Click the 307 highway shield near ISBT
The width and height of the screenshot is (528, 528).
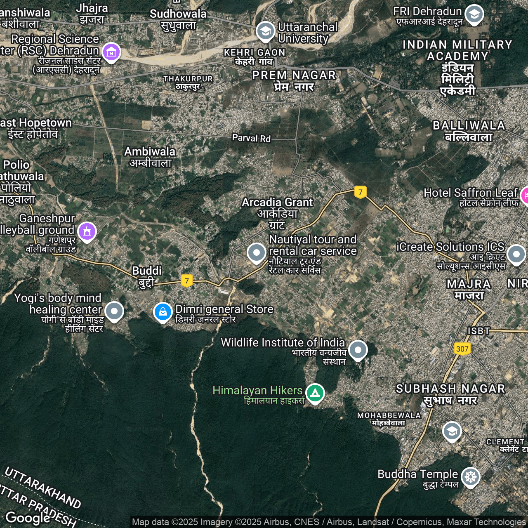tap(462, 349)
